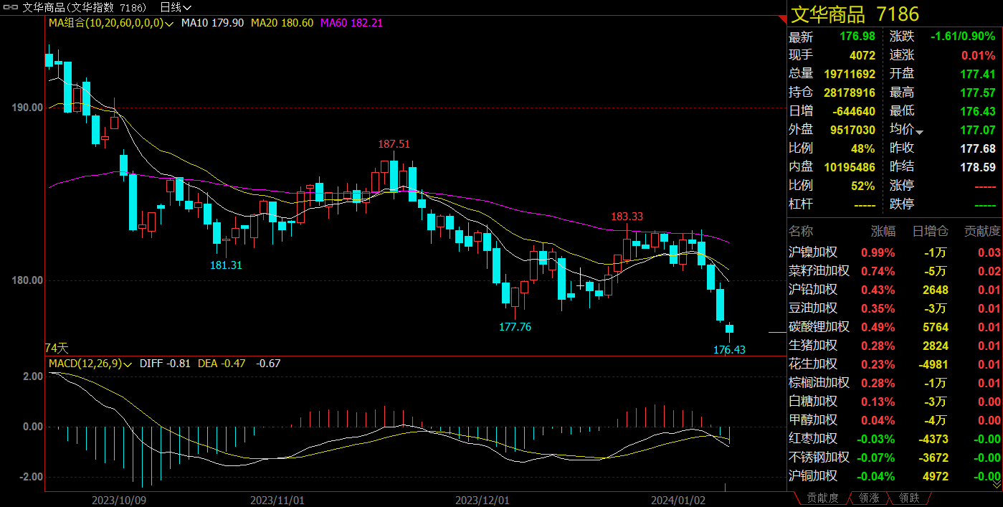Click the MA10 179.90 legend value

[x=211, y=23]
